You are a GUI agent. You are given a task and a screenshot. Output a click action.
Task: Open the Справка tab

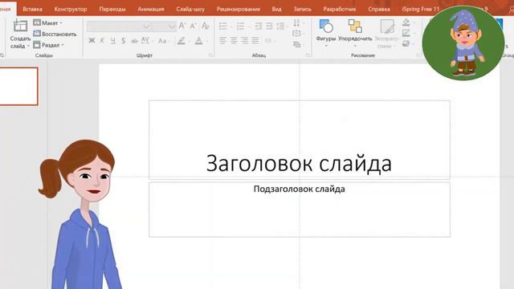379,9
